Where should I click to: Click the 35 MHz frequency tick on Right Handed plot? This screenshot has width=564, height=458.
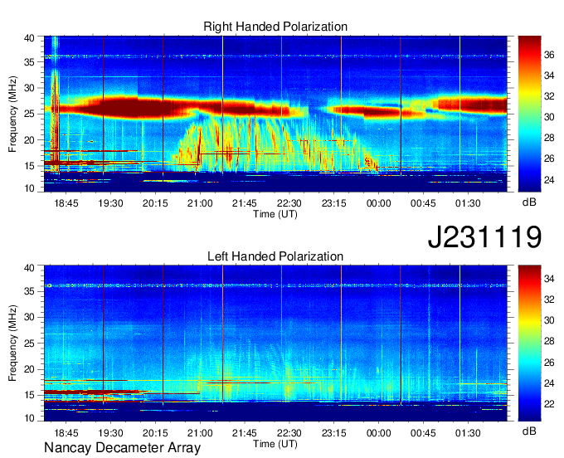pyautogui.click(x=29, y=62)
